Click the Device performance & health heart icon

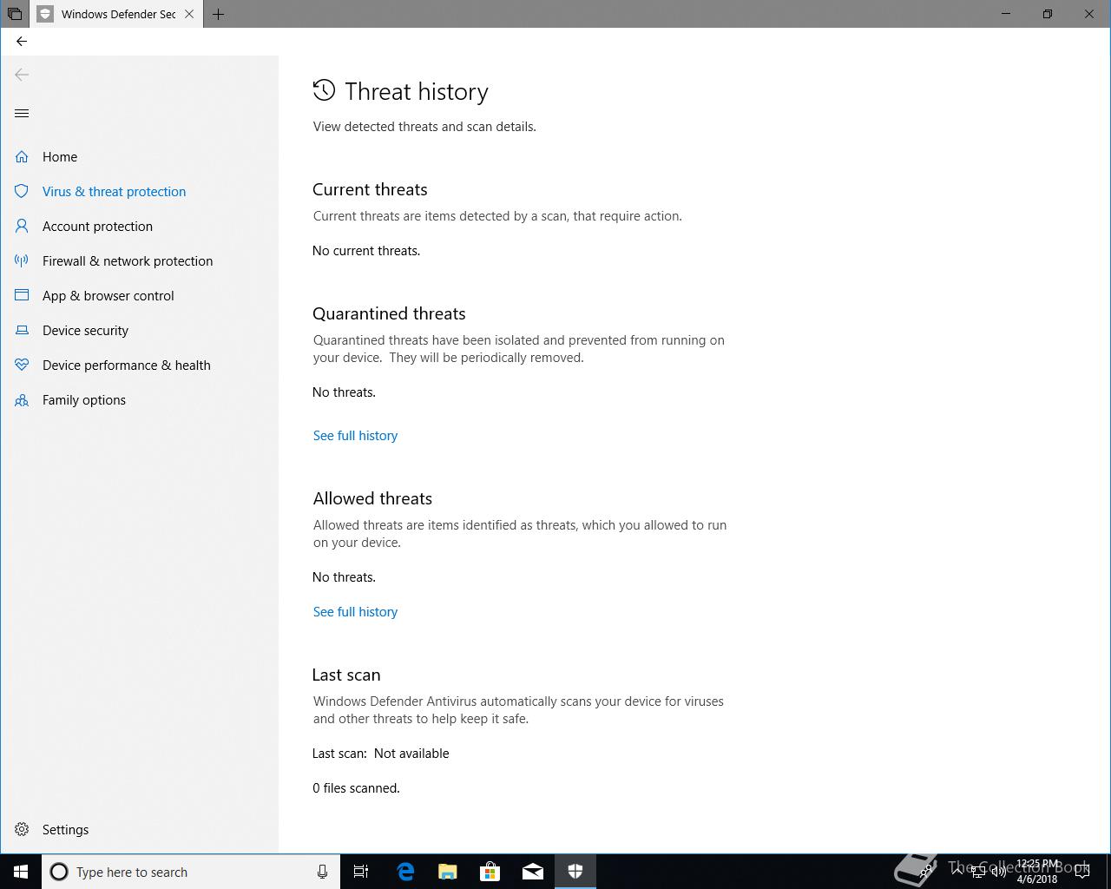click(22, 365)
